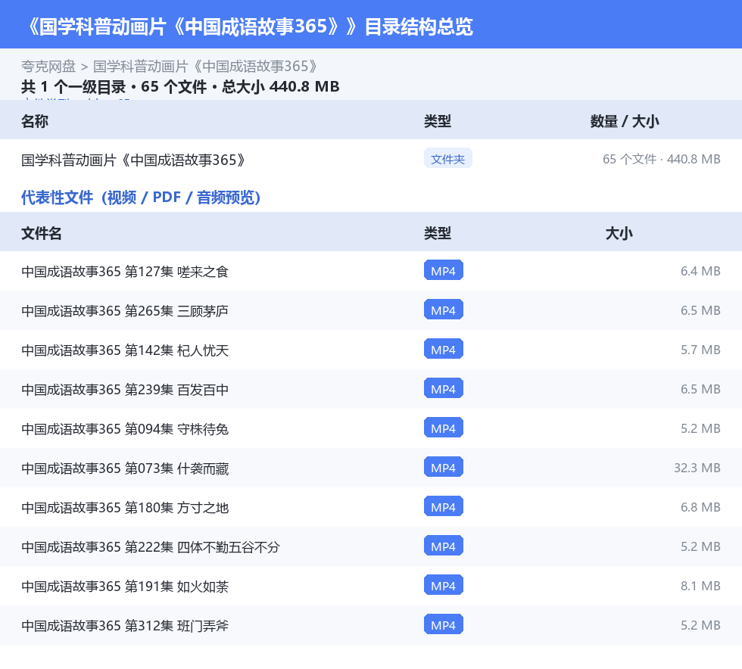Select the folder size 65 个文件 · 440.8 MB
742x669 pixels.
coord(661,160)
